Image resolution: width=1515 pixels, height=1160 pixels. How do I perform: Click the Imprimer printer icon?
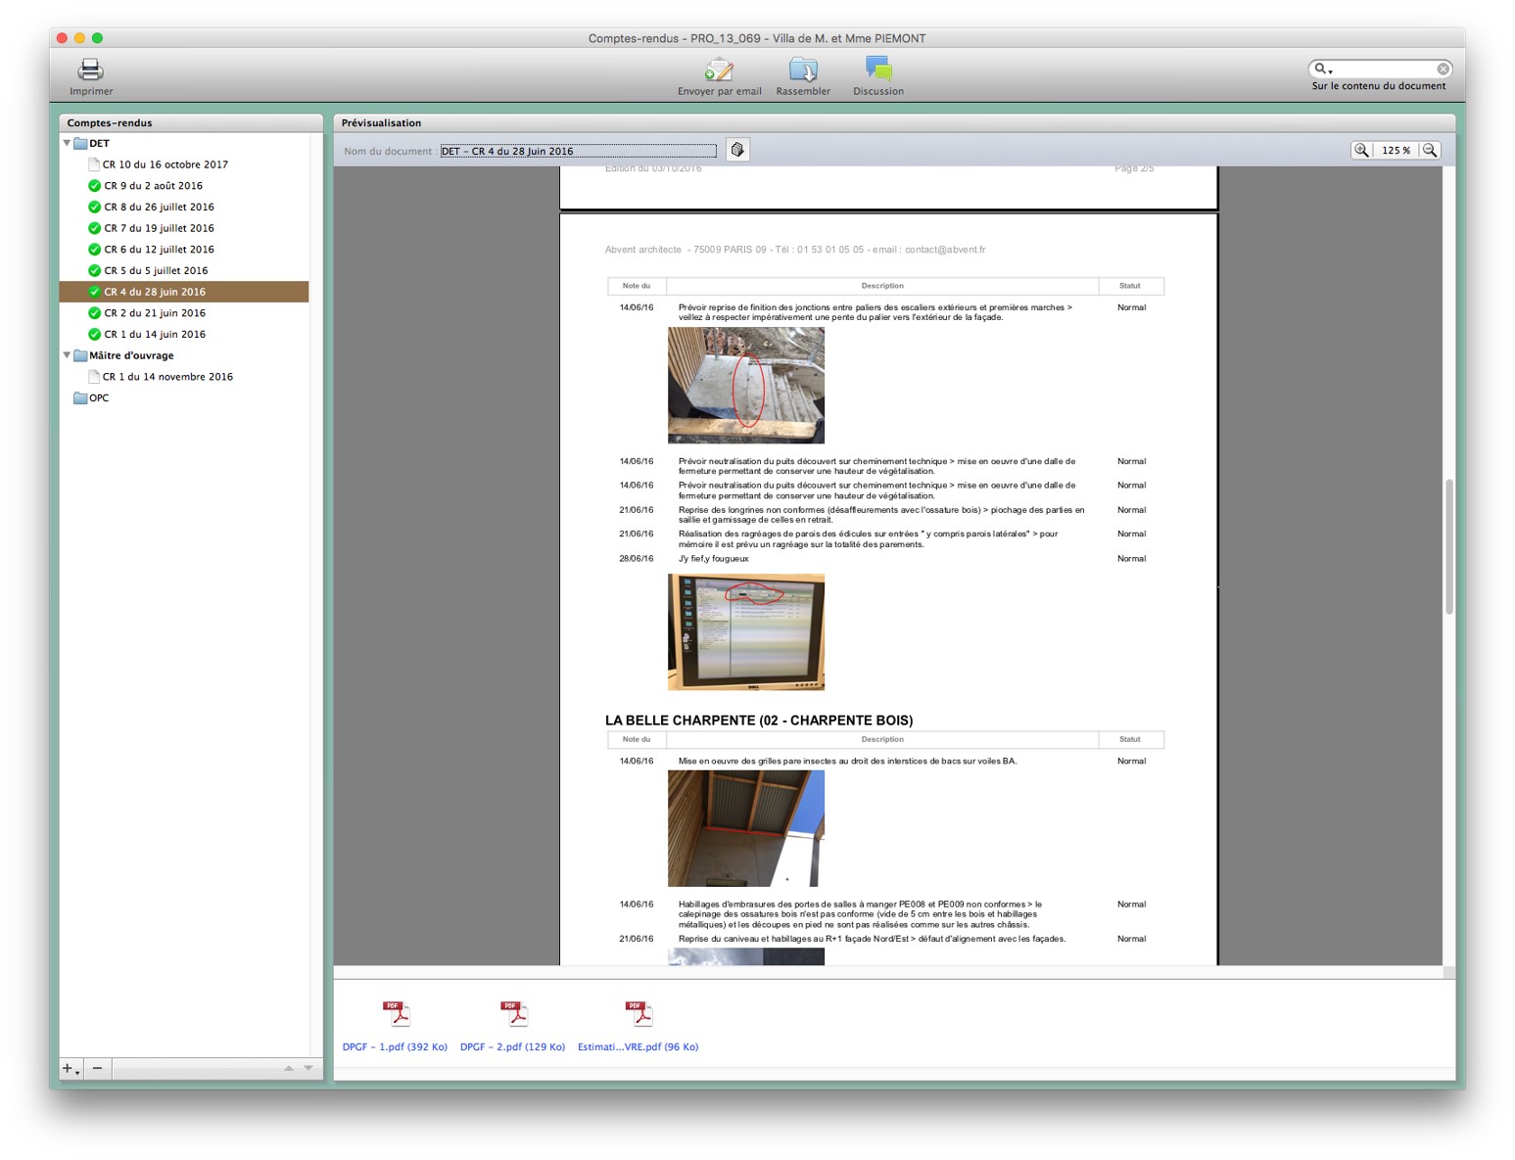(90, 69)
